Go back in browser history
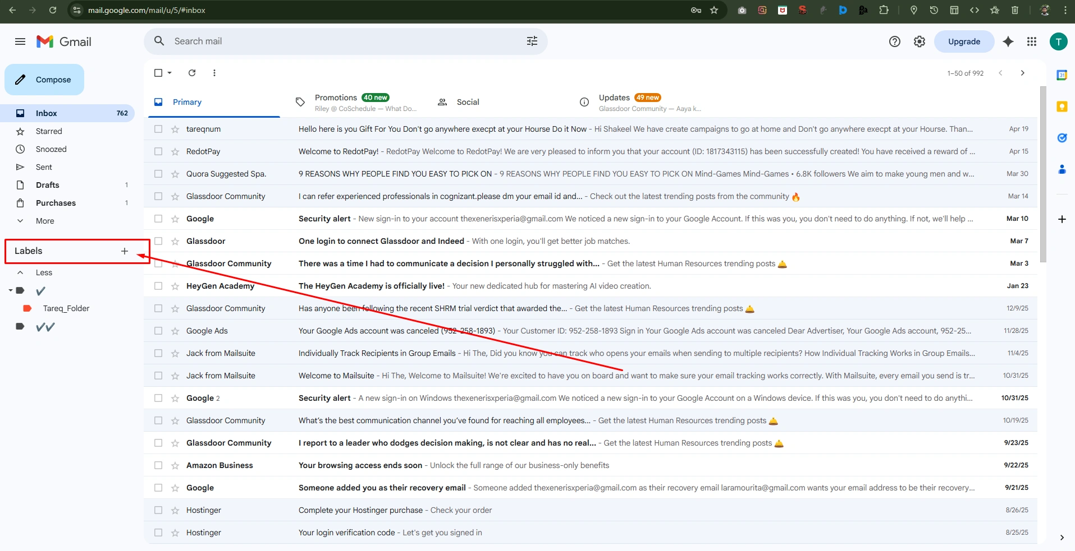 pos(12,10)
